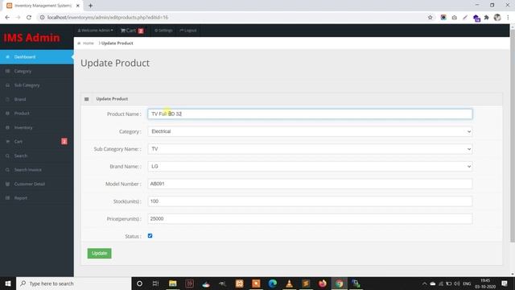This screenshot has height=290, width=515.
Task: Click the Chrome profile avatar
Action: [497, 18]
